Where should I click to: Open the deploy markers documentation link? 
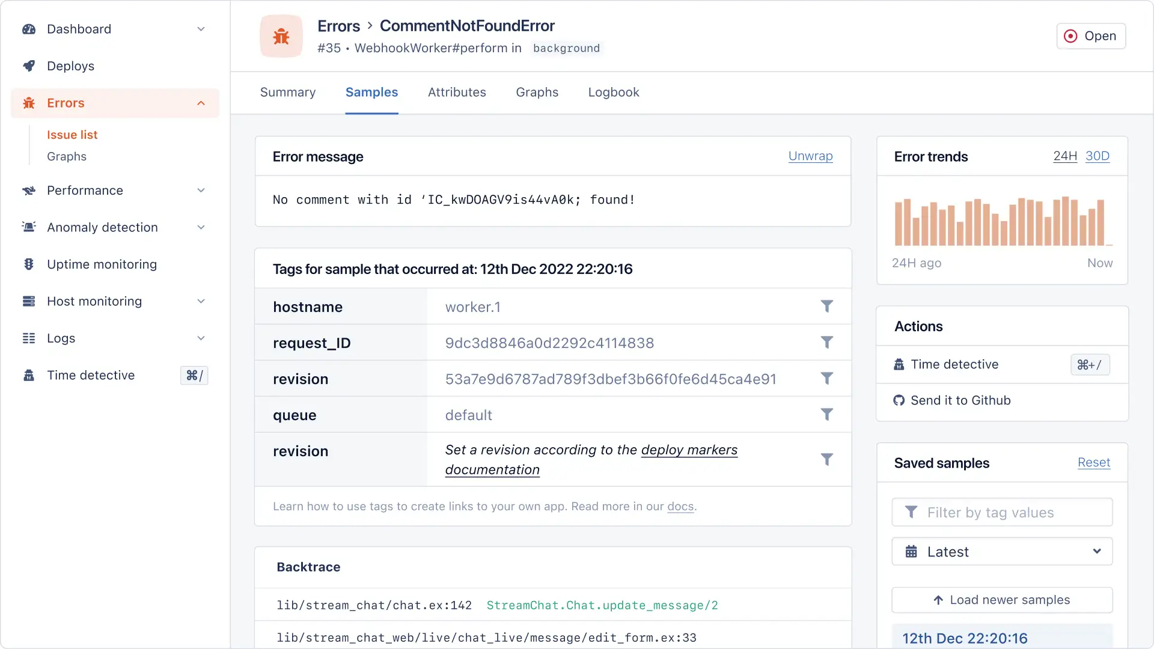(591, 460)
